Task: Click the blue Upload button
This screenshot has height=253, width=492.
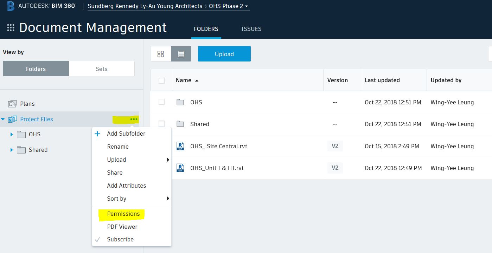Action: point(224,54)
